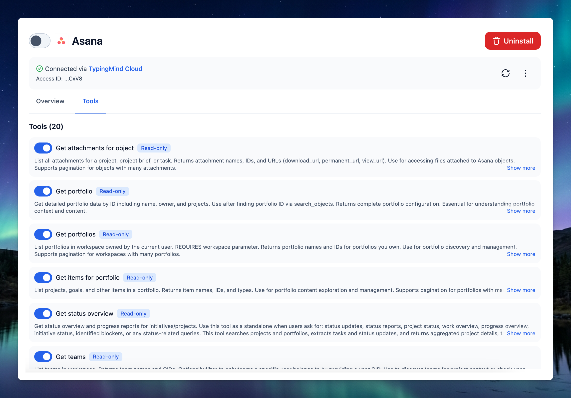Open the three-dot options menu
Screen dimensions: 571x398
(525, 73)
